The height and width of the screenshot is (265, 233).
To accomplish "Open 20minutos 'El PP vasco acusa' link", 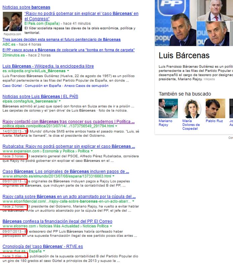I will pyautogui.click(x=68, y=50).
